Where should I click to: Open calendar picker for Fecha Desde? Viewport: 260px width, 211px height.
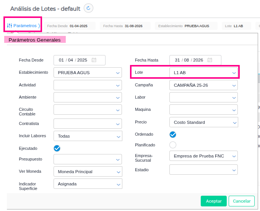click(94, 60)
